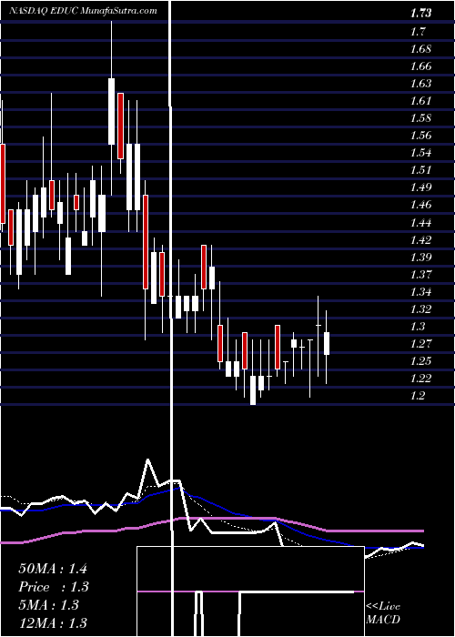Screen dimensions: 455x637
Task: Click the 1.63 price axis label
Action: [x=420, y=84]
